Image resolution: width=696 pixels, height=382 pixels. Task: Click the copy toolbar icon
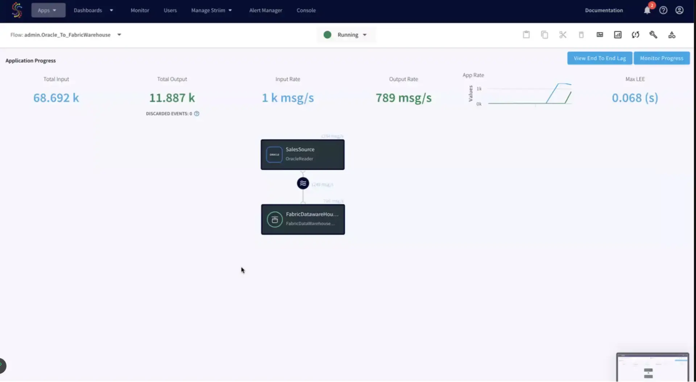click(x=544, y=35)
